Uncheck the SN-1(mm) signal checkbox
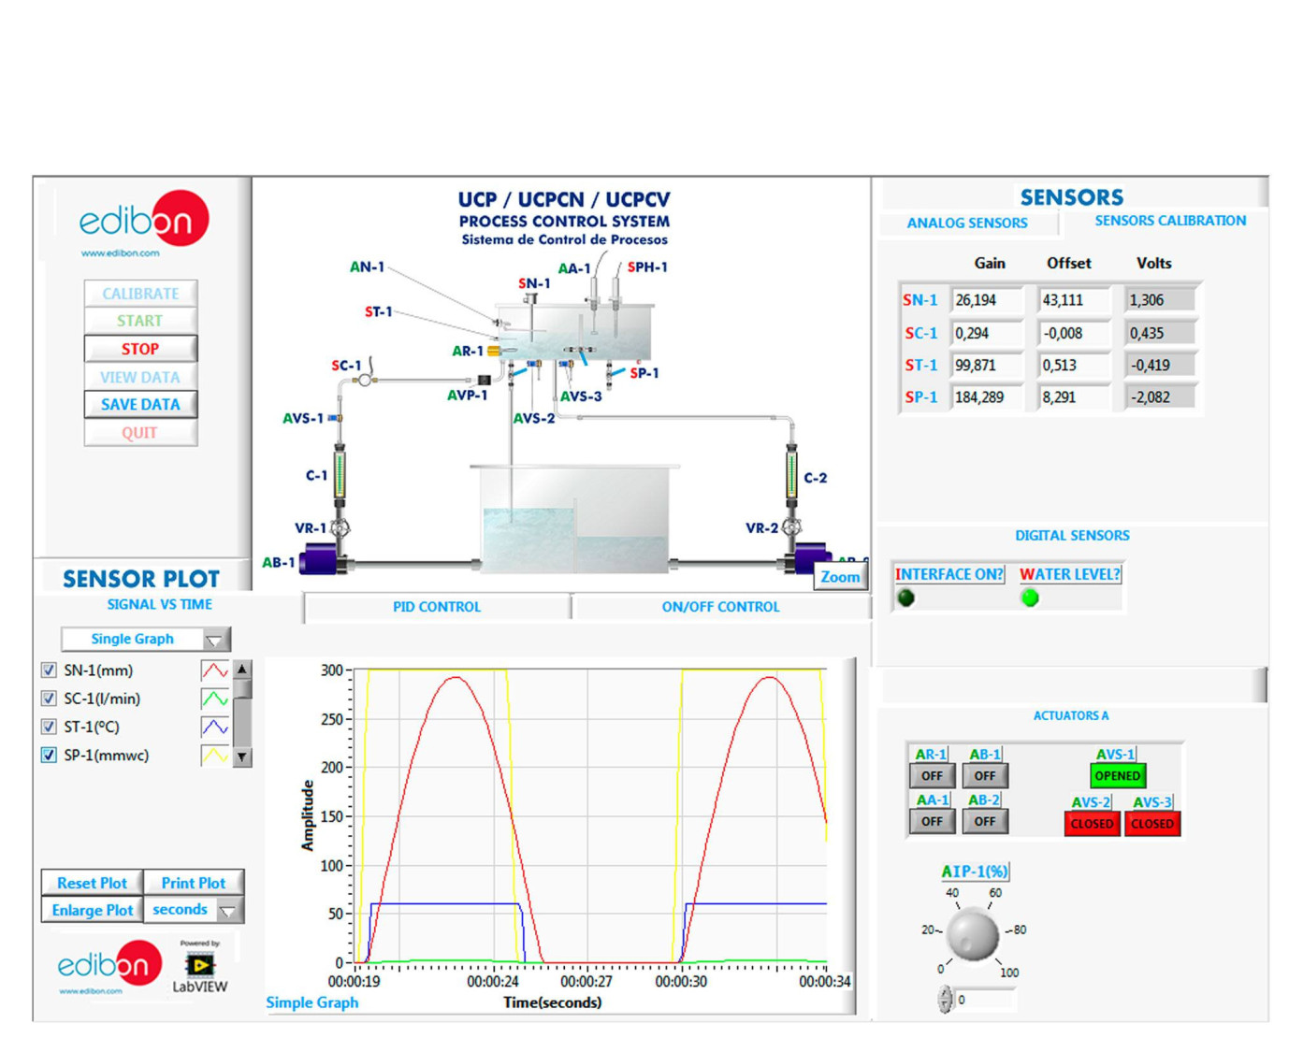Screen dimensions: 1303x1052 (49, 670)
